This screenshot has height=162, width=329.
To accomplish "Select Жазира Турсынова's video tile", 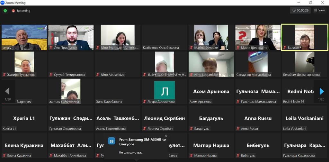I will [x=24, y=64].
